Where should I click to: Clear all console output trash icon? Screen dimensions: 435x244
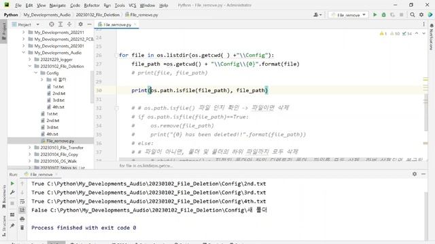pyautogui.click(x=22, y=228)
